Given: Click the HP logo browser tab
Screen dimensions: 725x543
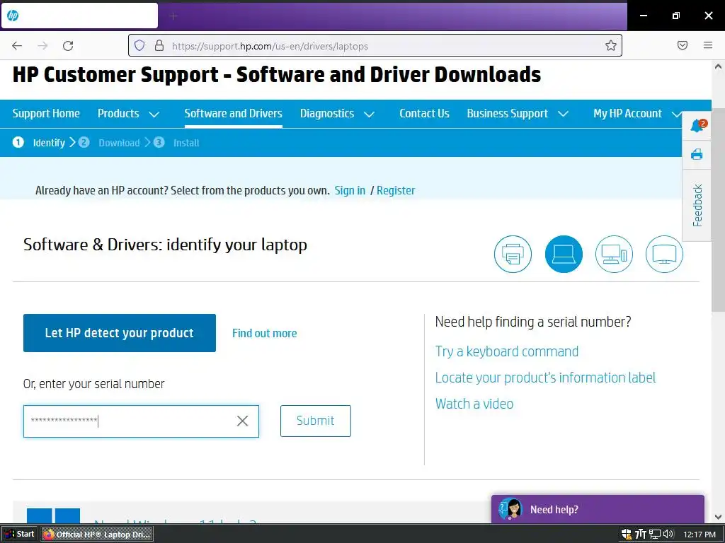Looking at the screenshot, I should click(79, 16).
